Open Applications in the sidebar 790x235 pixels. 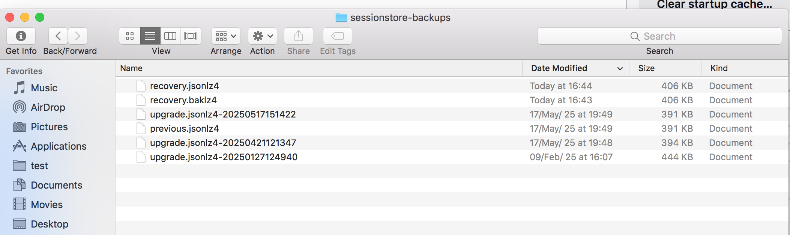[59, 146]
